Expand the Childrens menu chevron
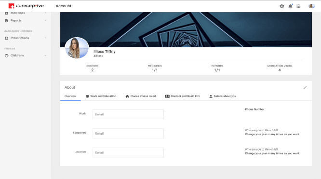This screenshot has height=179, width=321. [45, 55]
